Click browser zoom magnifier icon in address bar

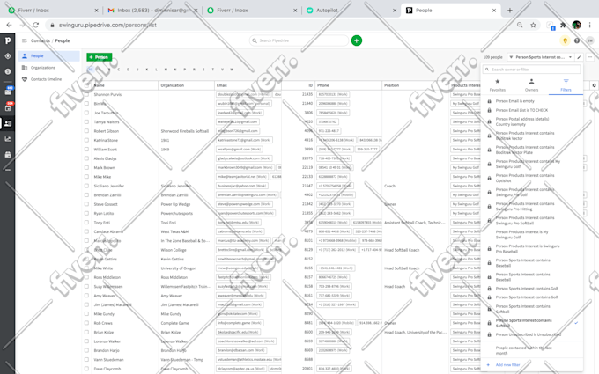tap(520, 25)
